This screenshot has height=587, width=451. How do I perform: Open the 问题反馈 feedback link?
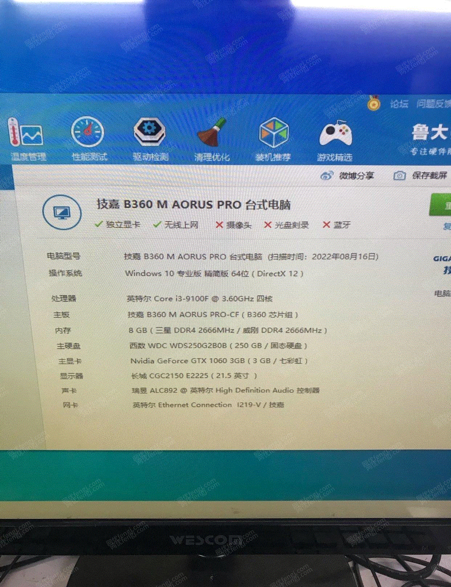(x=434, y=104)
